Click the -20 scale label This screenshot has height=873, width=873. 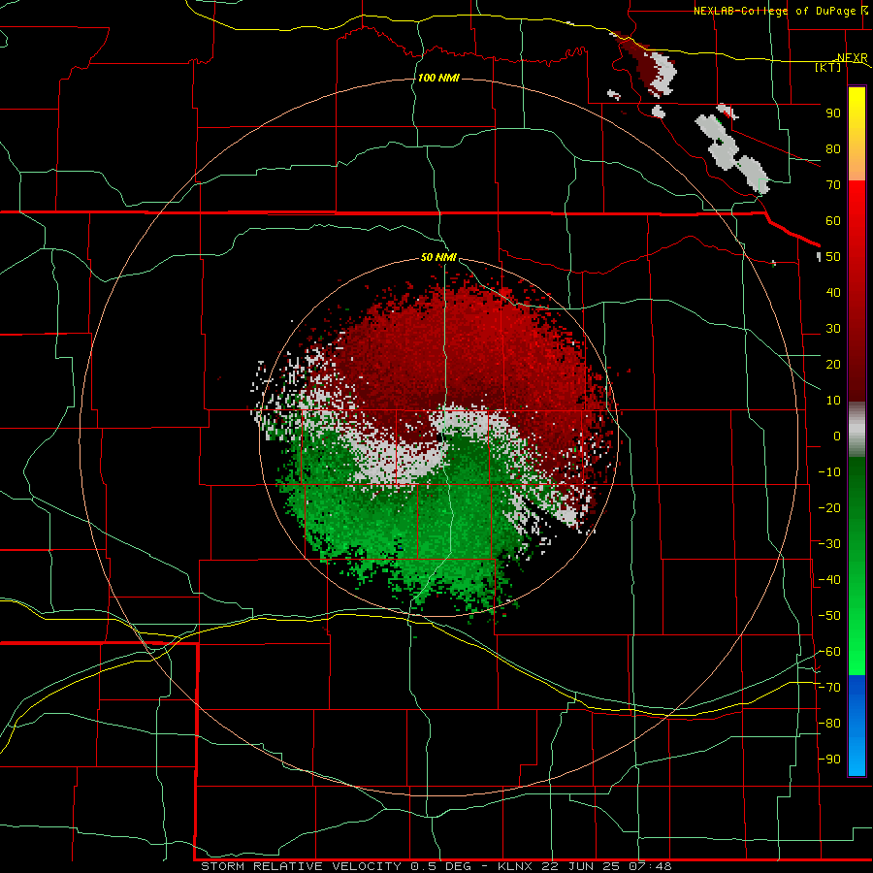pos(829,508)
